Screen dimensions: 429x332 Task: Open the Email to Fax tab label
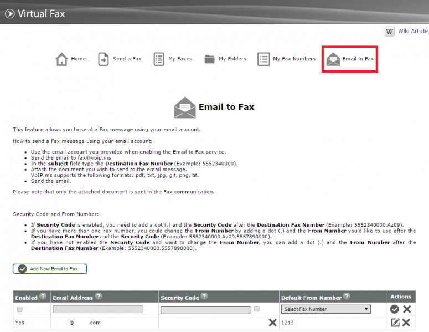point(358,59)
